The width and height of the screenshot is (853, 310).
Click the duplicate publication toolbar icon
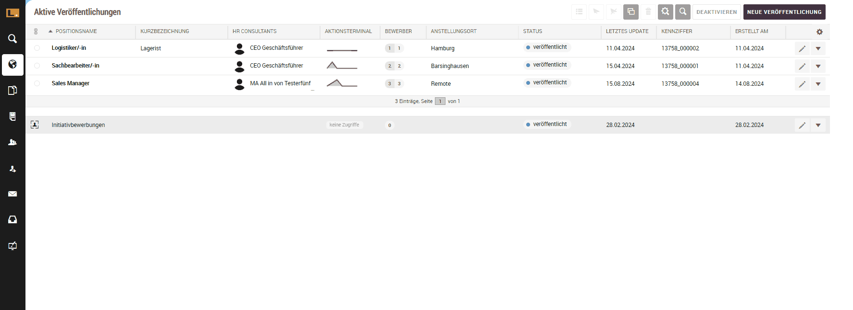[630, 12]
